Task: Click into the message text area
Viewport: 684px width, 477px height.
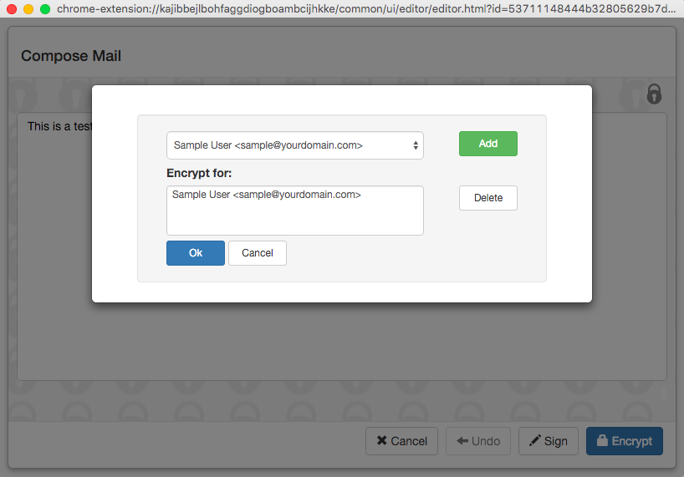Action: pos(334,343)
